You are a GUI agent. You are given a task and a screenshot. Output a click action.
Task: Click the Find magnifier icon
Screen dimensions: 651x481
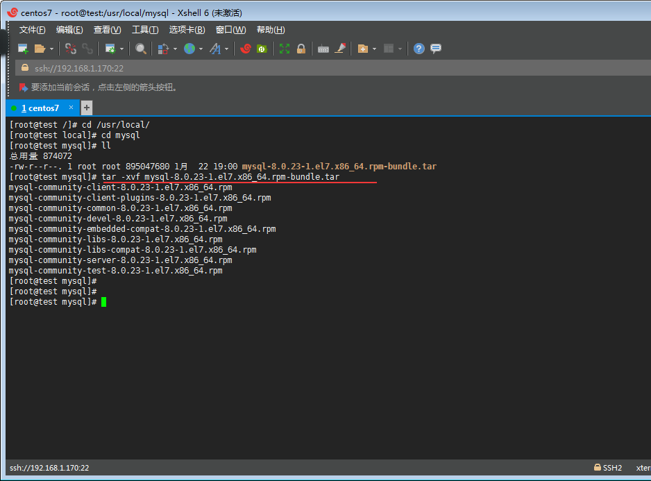141,49
